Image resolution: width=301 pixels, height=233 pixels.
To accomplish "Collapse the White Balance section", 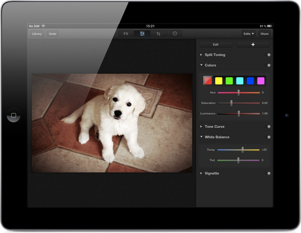I will (201, 137).
